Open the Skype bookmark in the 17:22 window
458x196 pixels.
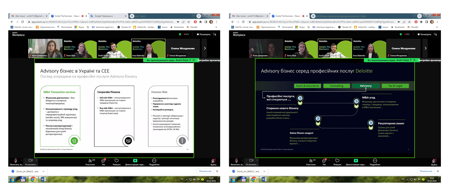(x=79, y=27)
